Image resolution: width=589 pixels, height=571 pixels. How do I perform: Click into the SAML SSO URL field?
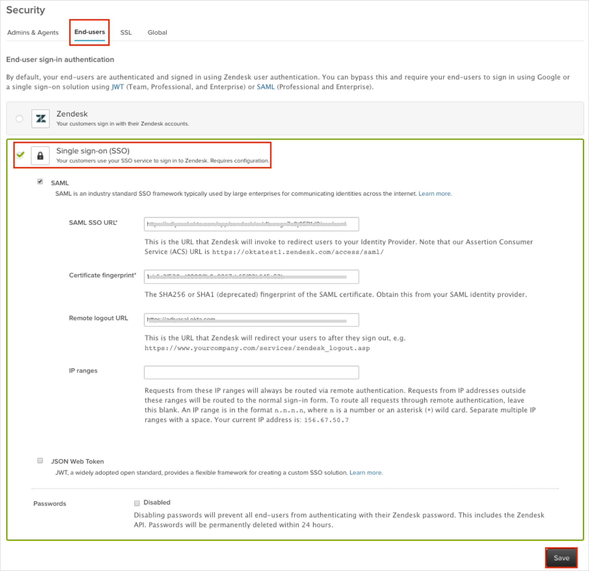(251, 224)
